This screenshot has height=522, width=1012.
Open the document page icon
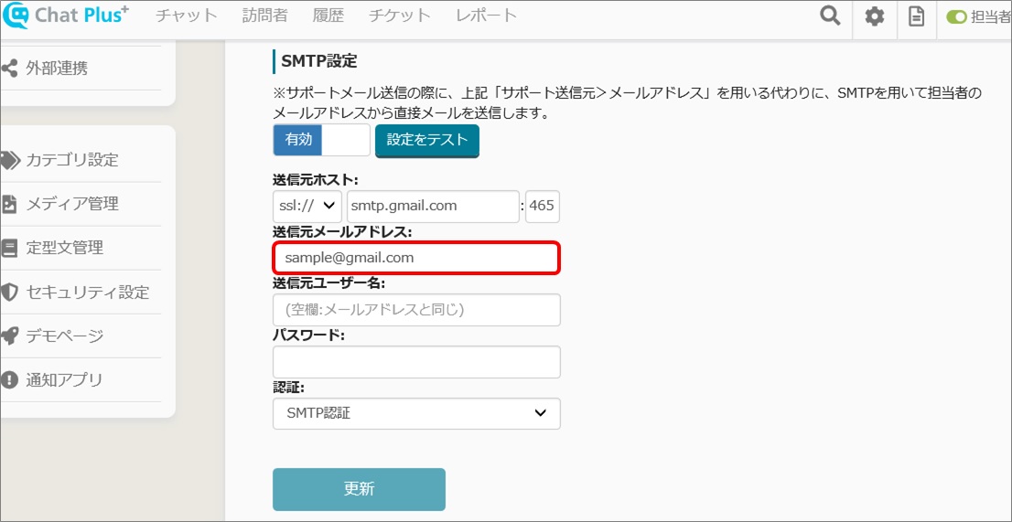[x=916, y=16]
